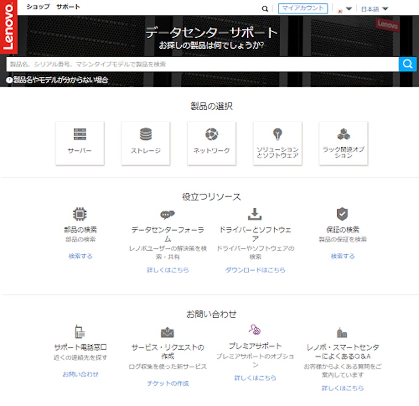The width and height of the screenshot is (419, 406).
Task: Click the ドライバーとソフトウェア heading
Action: point(255,234)
